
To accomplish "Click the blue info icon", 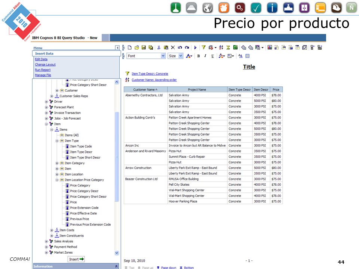I will pos(272,8).
